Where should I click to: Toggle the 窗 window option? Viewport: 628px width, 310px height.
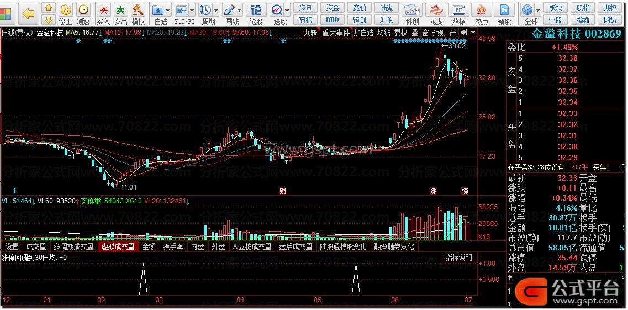pyautogui.click(x=425, y=33)
